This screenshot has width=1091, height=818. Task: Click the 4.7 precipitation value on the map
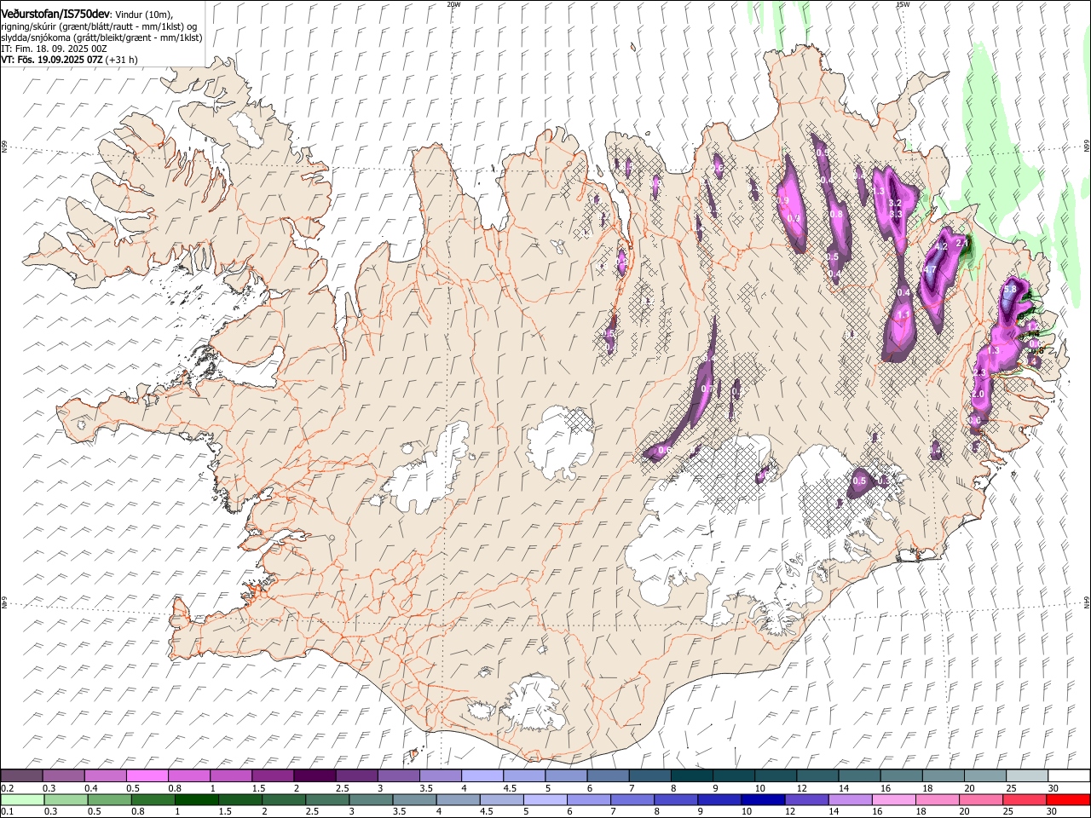(x=930, y=270)
